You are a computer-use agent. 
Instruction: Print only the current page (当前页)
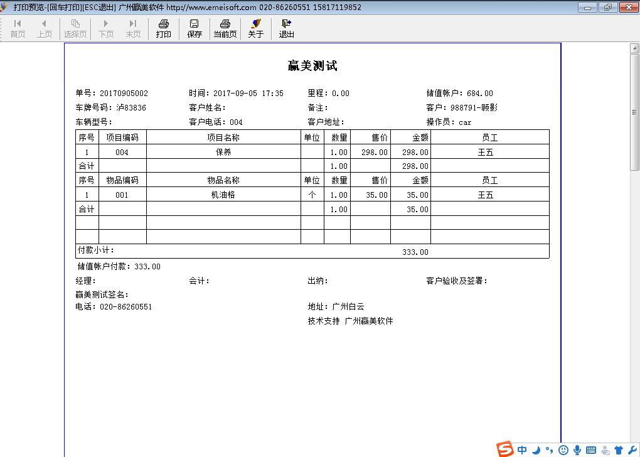click(x=225, y=28)
